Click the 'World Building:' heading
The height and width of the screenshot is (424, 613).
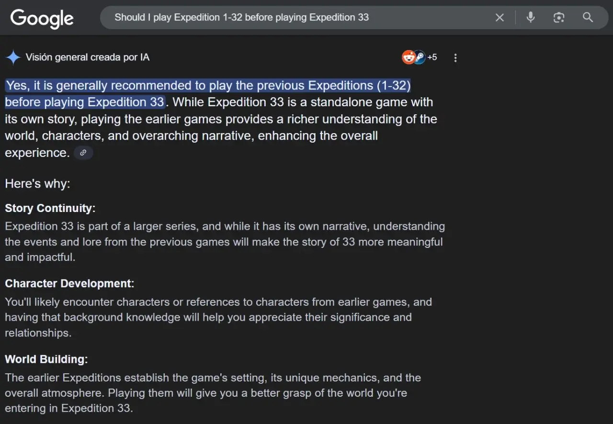pyautogui.click(x=46, y=359)
